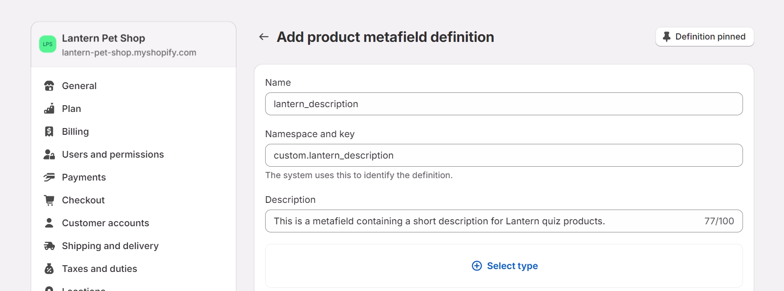Click the Billing receipt icon
This screenshot has width=784, height=291.
(x=49, y=131)
